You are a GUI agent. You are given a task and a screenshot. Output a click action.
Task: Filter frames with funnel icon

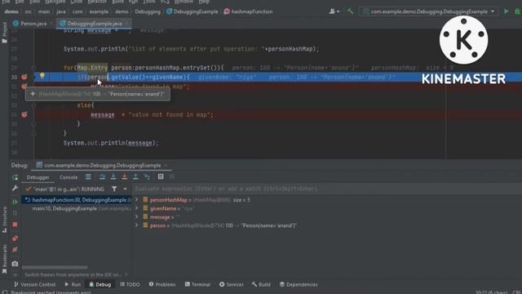(114, 189)
